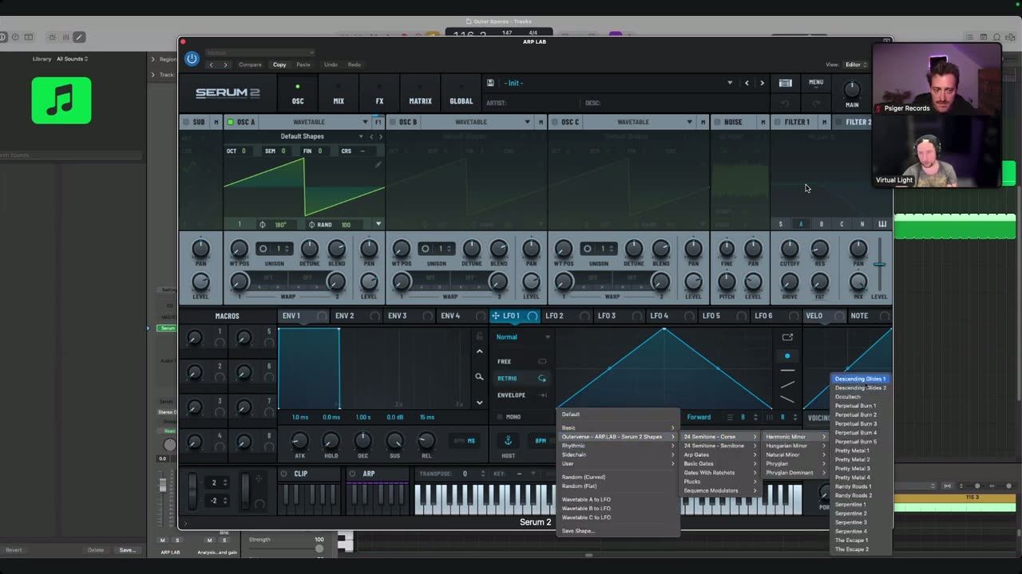The height and width of the screenshot is (574, 1022).
Task: Select the FREE LFO trigger mode
Action: (x=522, y=361)
